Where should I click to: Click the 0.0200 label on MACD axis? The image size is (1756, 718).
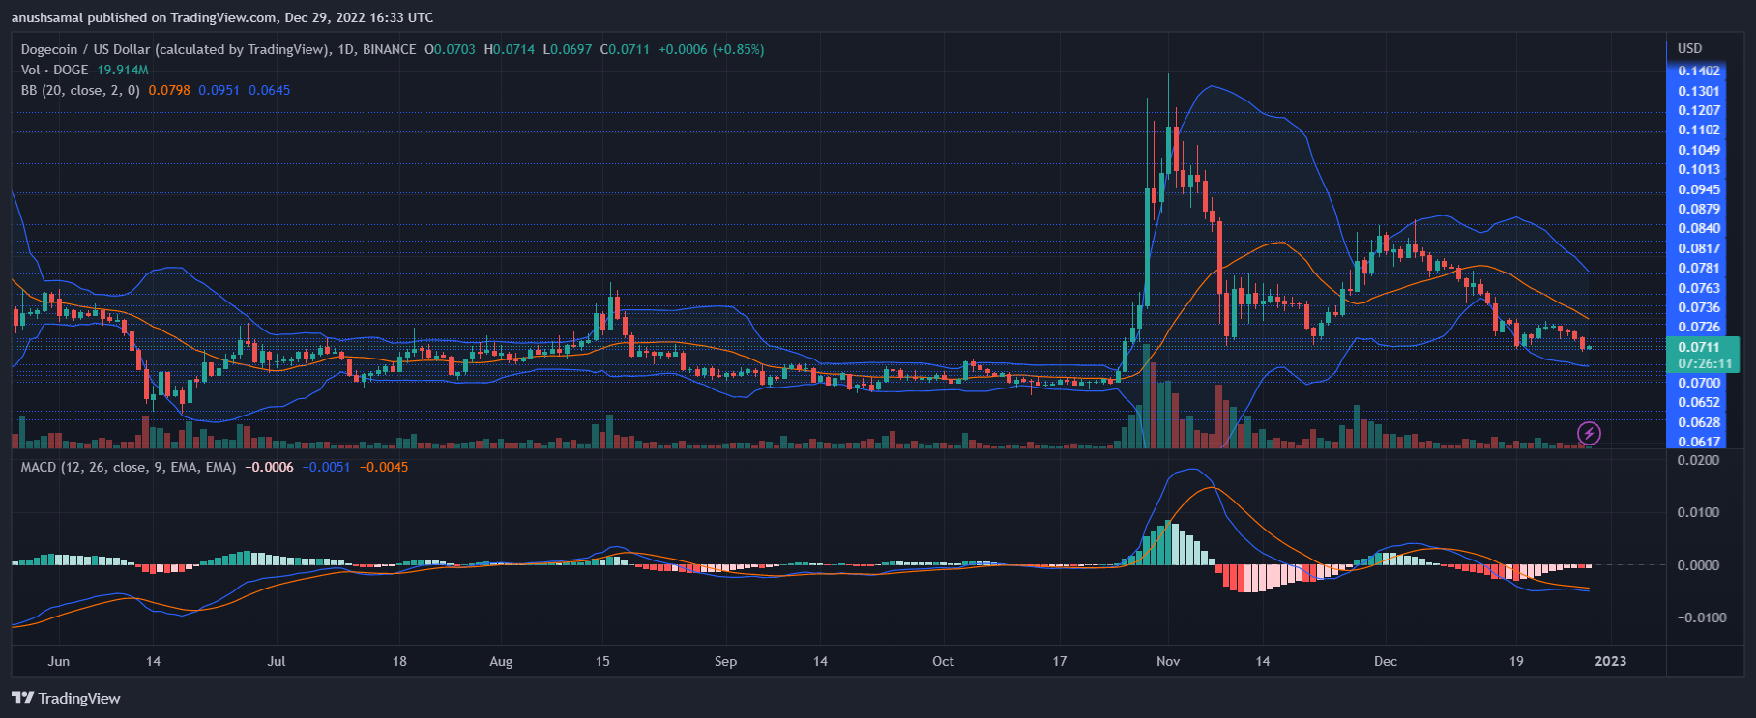pyautogui.click(x=1699, y=460)
